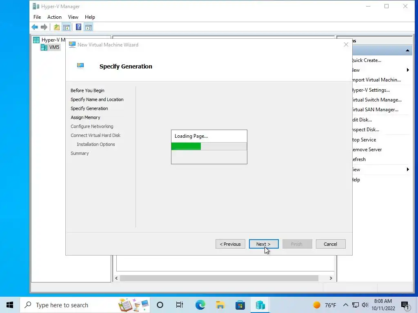Click Edit Disk action
This screenshot has width=418, height=313.
(362, 120)
